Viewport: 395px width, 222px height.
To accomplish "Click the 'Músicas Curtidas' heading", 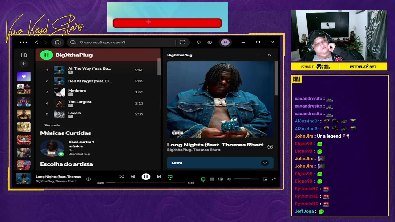I will click(65, 133).
